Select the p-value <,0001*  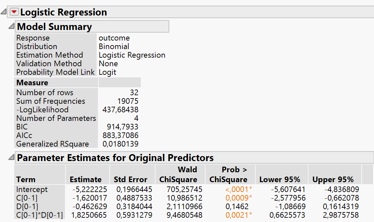(238, 189)
